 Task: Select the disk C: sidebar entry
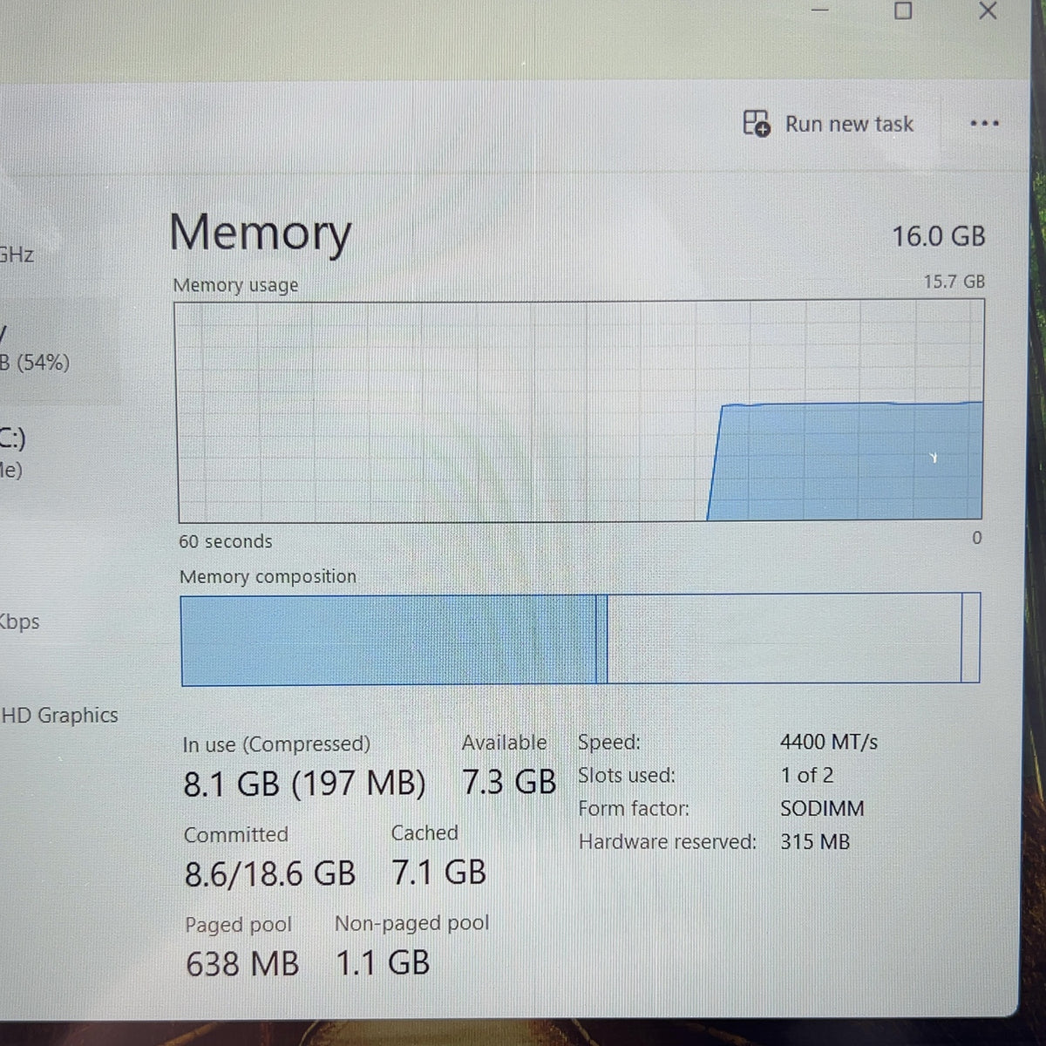(x=13, y=453)
